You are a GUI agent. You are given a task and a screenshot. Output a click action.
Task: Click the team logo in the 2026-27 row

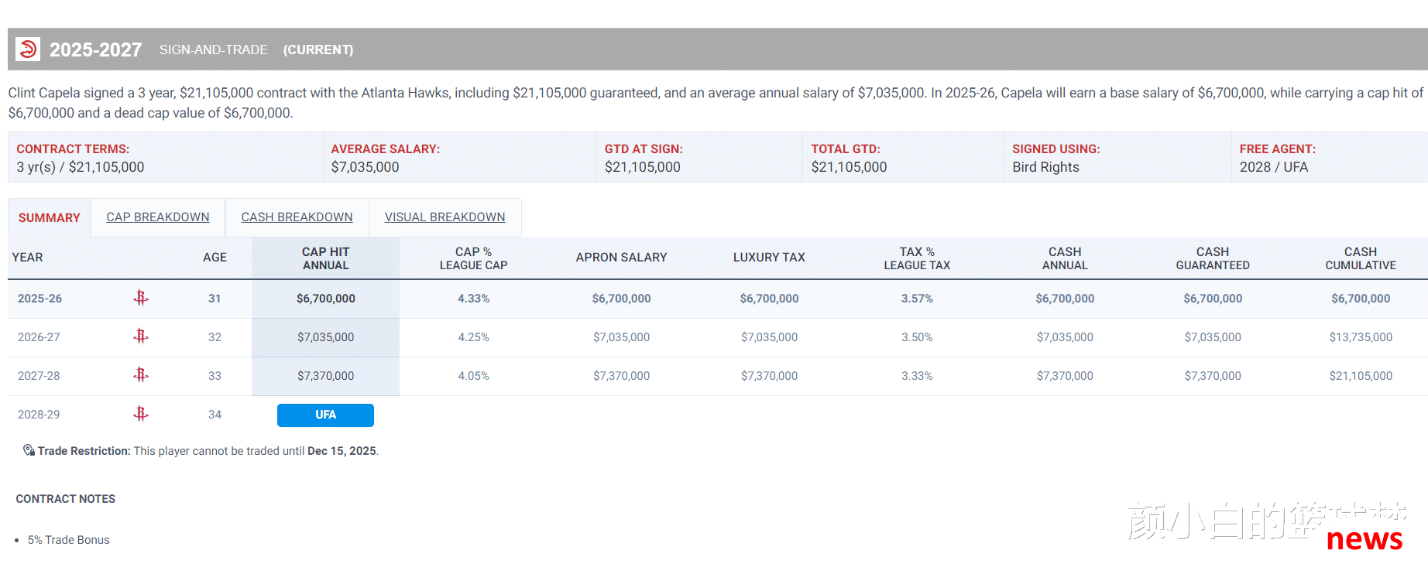[x=140, y=336]
